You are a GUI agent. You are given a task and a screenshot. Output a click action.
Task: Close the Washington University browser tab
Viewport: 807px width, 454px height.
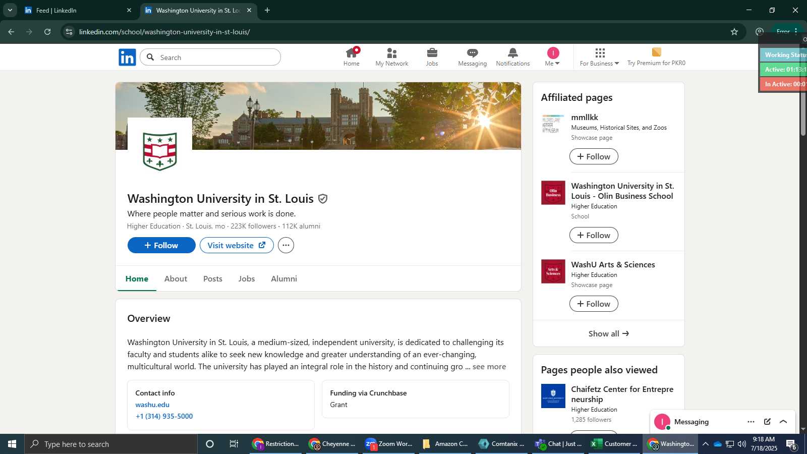(x=249, y=10)
